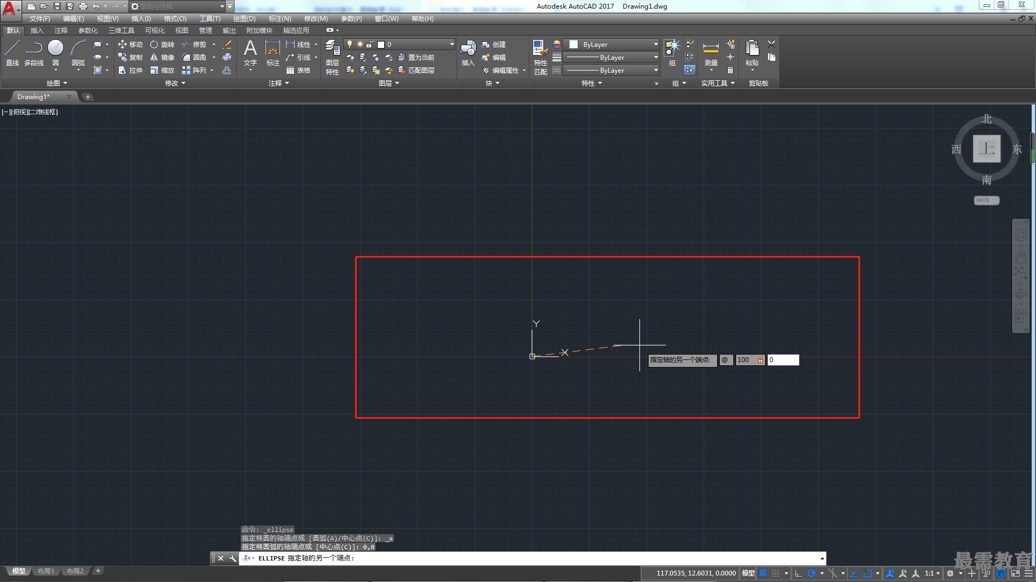Click the white ByLayer color swatch
Image resolution: width=1036 pixels, height=582 pixels.
(574, 45)
